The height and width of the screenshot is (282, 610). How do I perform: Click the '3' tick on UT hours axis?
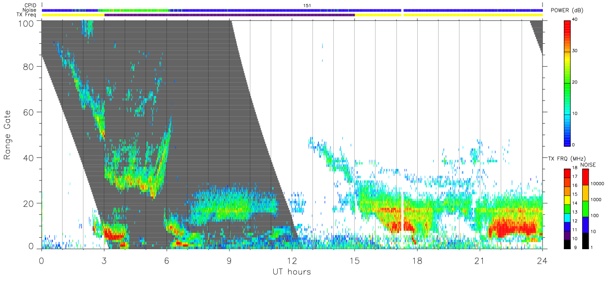pos(104,260)
